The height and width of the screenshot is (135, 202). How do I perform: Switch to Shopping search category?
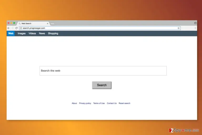point(53,33)
